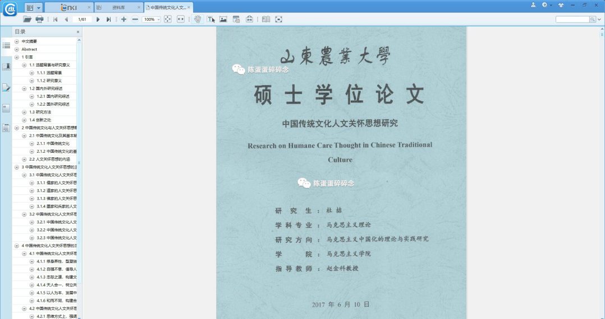Switch to the CNKI tab
The height and width of the screenshot is (319, 605).
tap(68, 7)
